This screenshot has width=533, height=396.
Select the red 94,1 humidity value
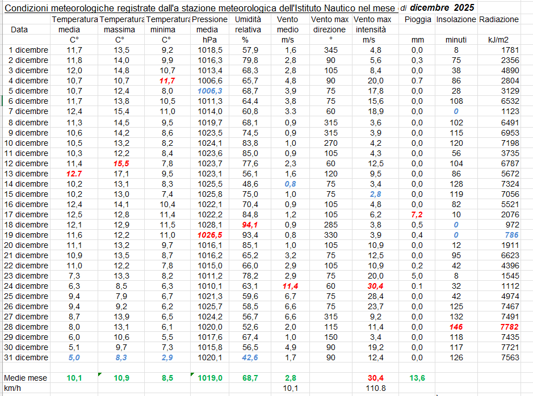[249, 225]
